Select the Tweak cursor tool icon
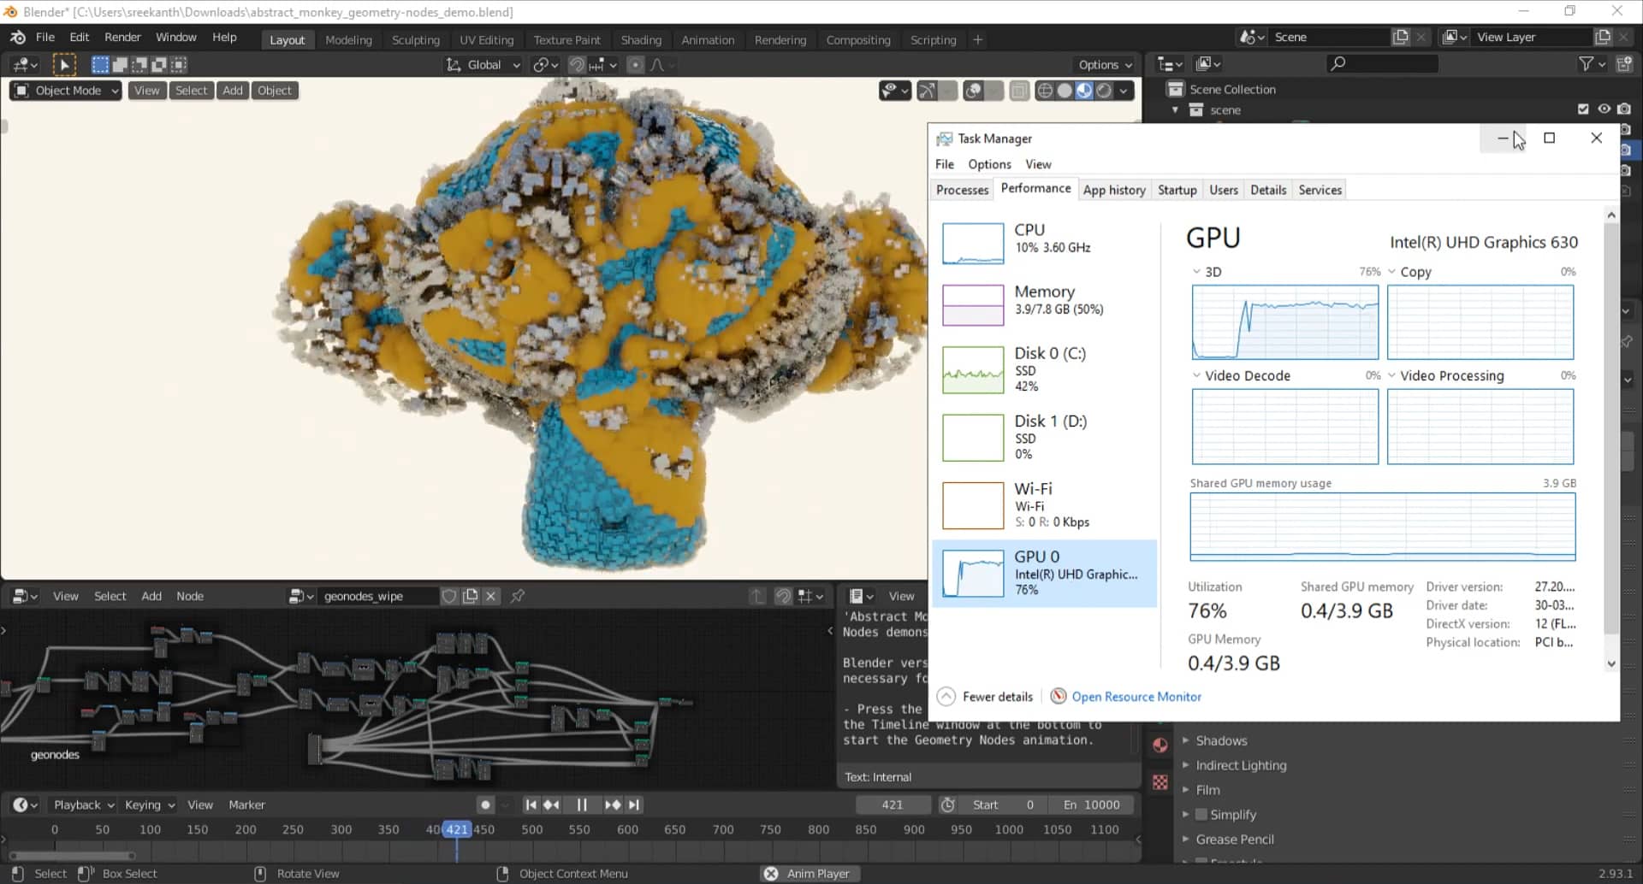 pos(64,65)
